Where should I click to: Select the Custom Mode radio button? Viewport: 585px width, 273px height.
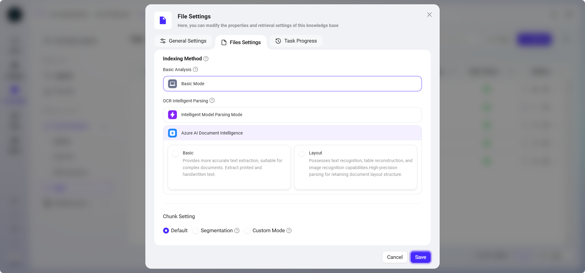coord(247,231)
